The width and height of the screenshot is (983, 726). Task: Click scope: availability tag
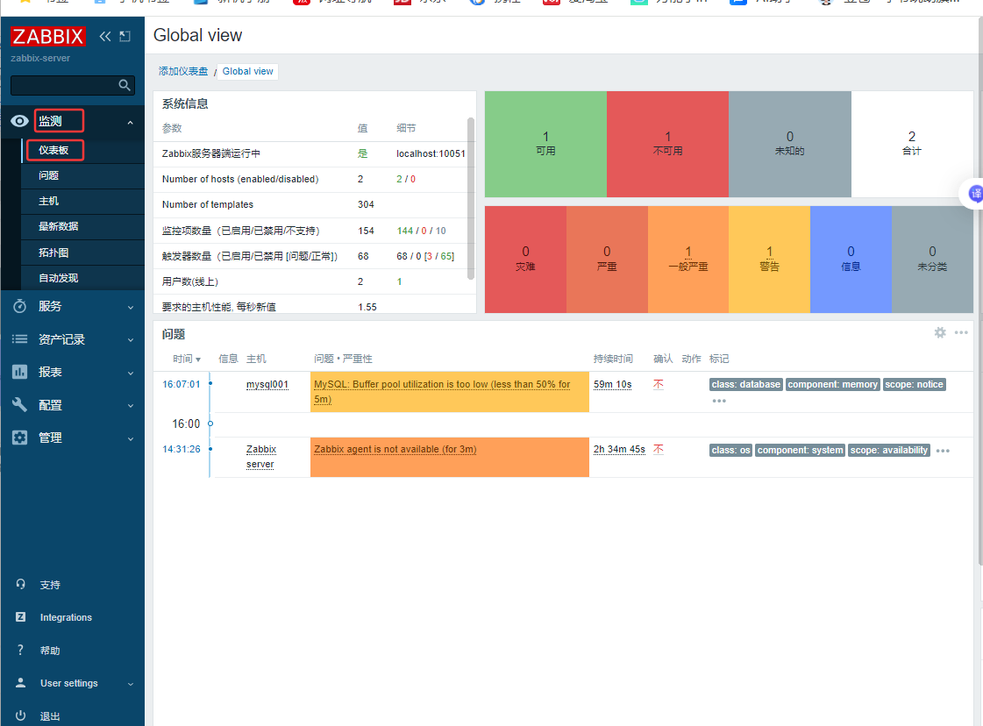(889, 450)
